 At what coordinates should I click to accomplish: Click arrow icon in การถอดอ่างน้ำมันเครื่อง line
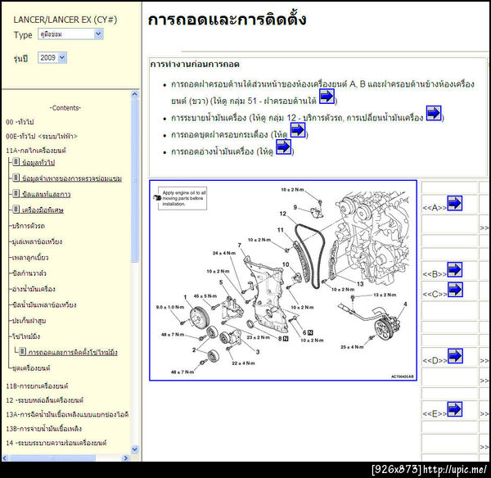click(283, 147)
